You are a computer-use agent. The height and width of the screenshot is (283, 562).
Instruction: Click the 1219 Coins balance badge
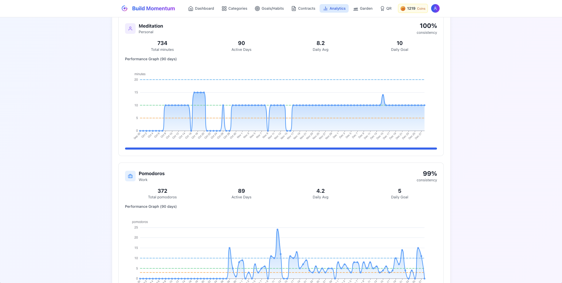(413, 9)
